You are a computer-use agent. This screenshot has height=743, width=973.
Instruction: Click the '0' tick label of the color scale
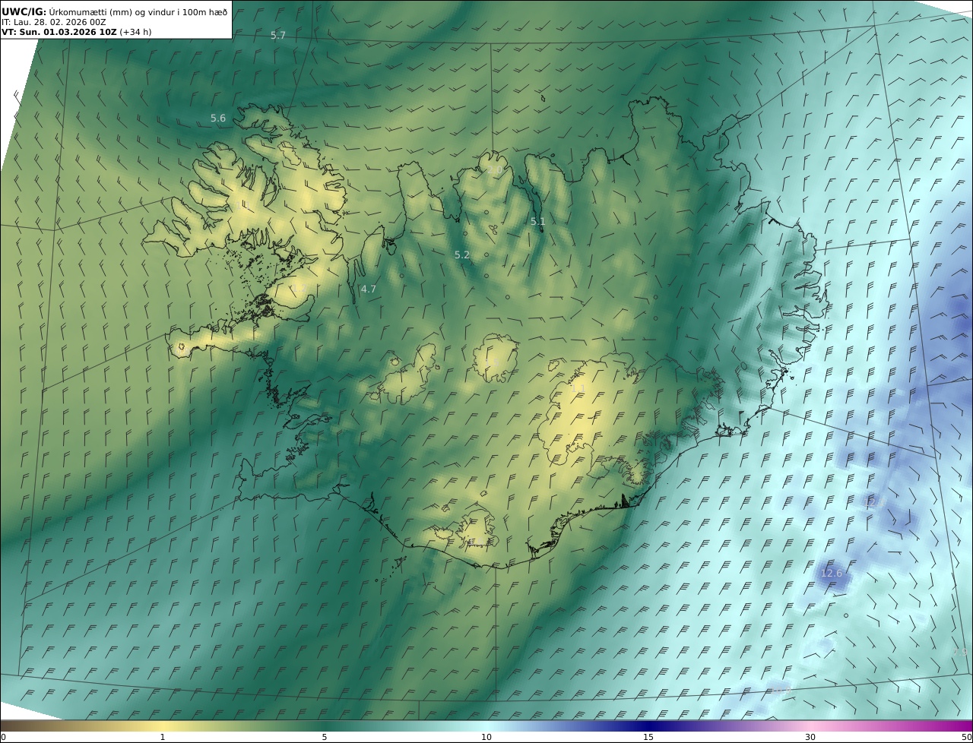[3, 738]
